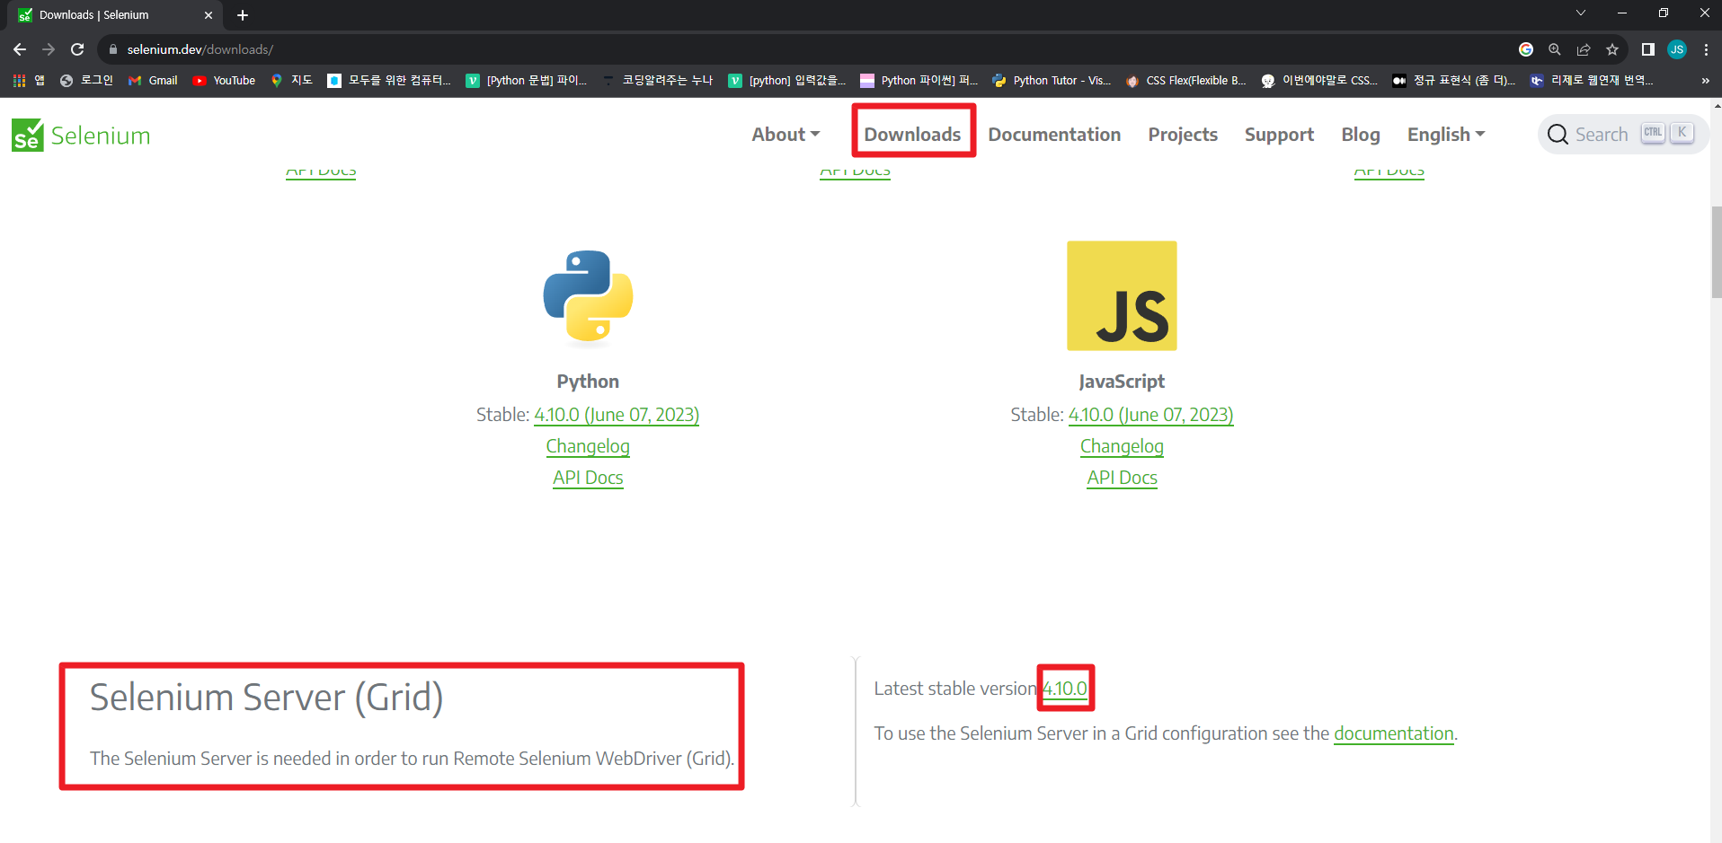Click the search magnifier icon
Viewport: 1722px width, 843px height.
click(x=1558, y=135)
